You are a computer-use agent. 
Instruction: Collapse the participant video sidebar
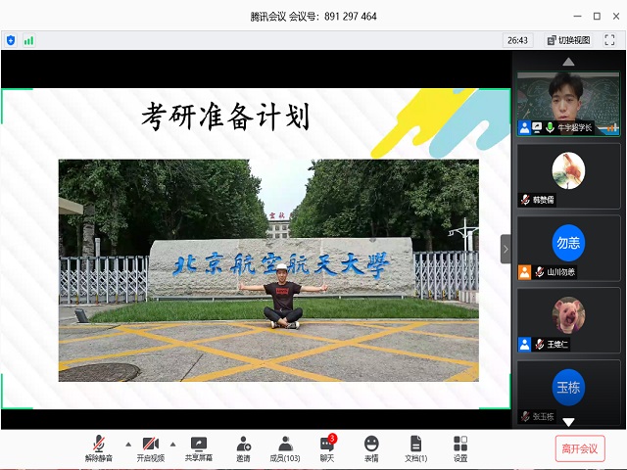point(506,249)
